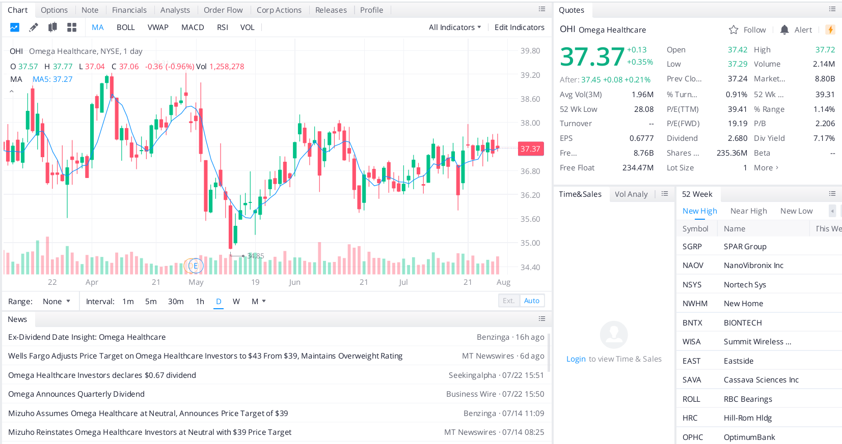Select the New High tab

click(x=699, y=211)
